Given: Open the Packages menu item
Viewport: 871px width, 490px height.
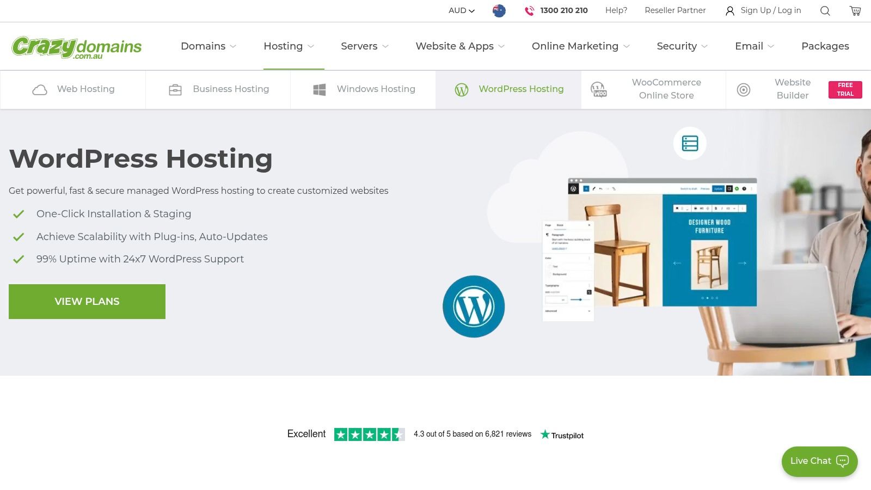Looking at the screenshot, I should (825, 46).
